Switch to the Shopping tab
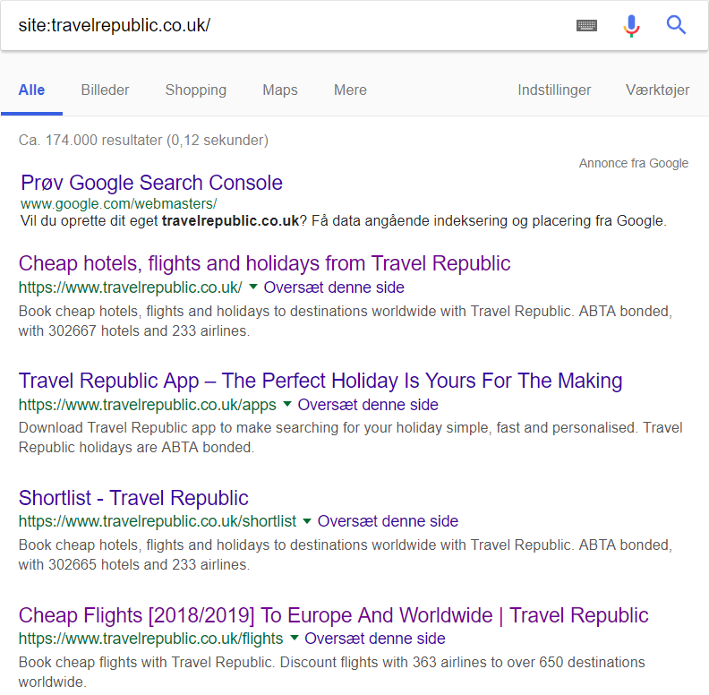This screenshot has width=709, height=695. (x=196, y=90)
